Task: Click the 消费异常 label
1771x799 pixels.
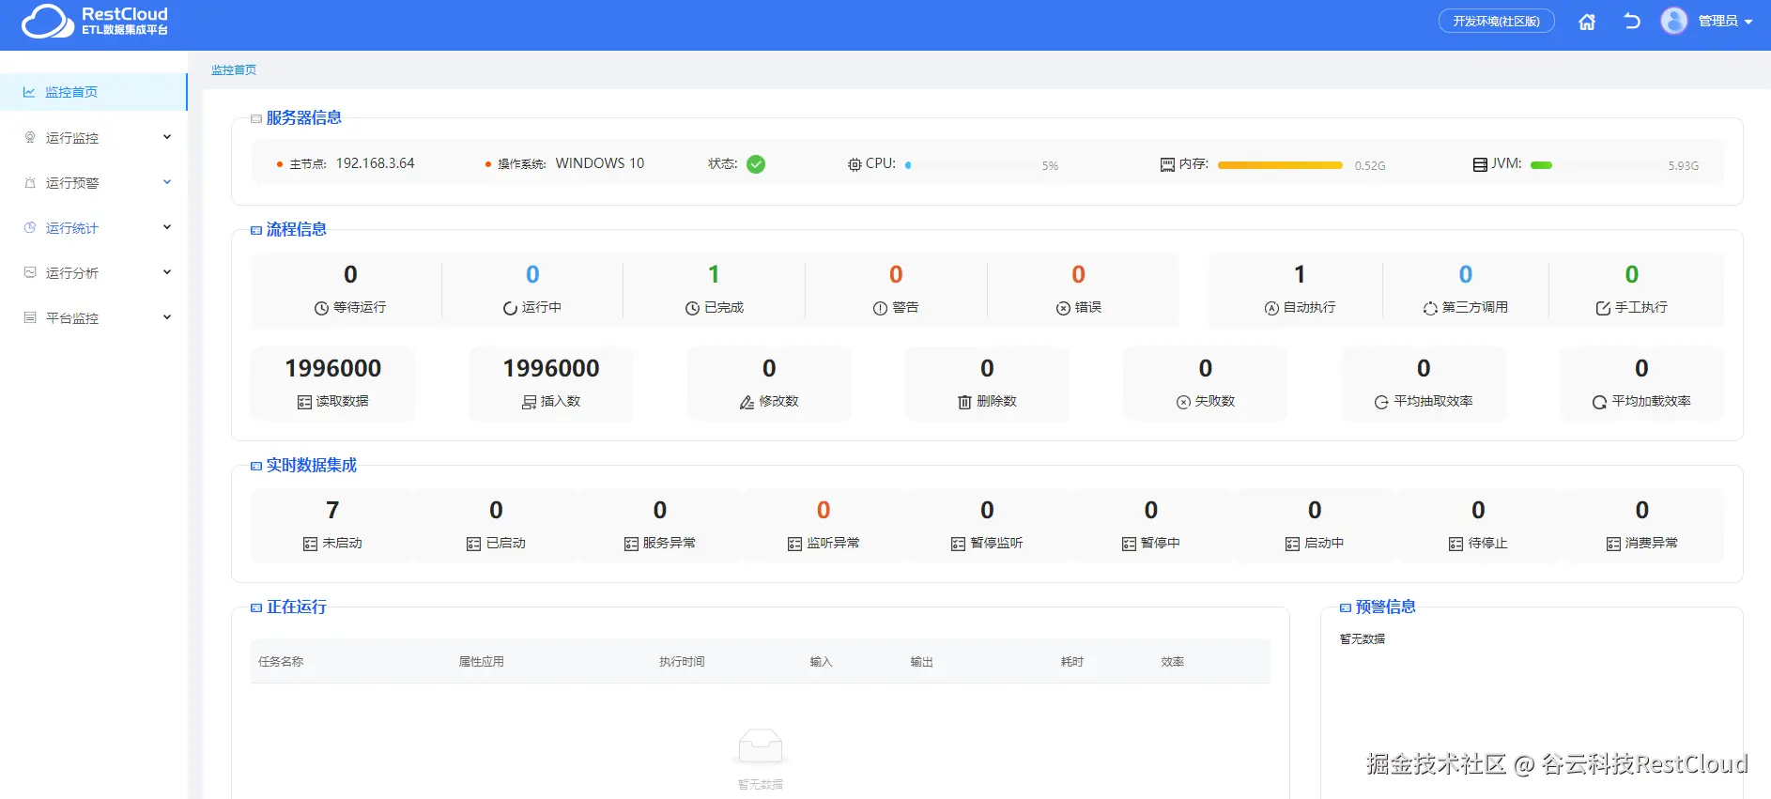Action: (x=1652, y=543)
